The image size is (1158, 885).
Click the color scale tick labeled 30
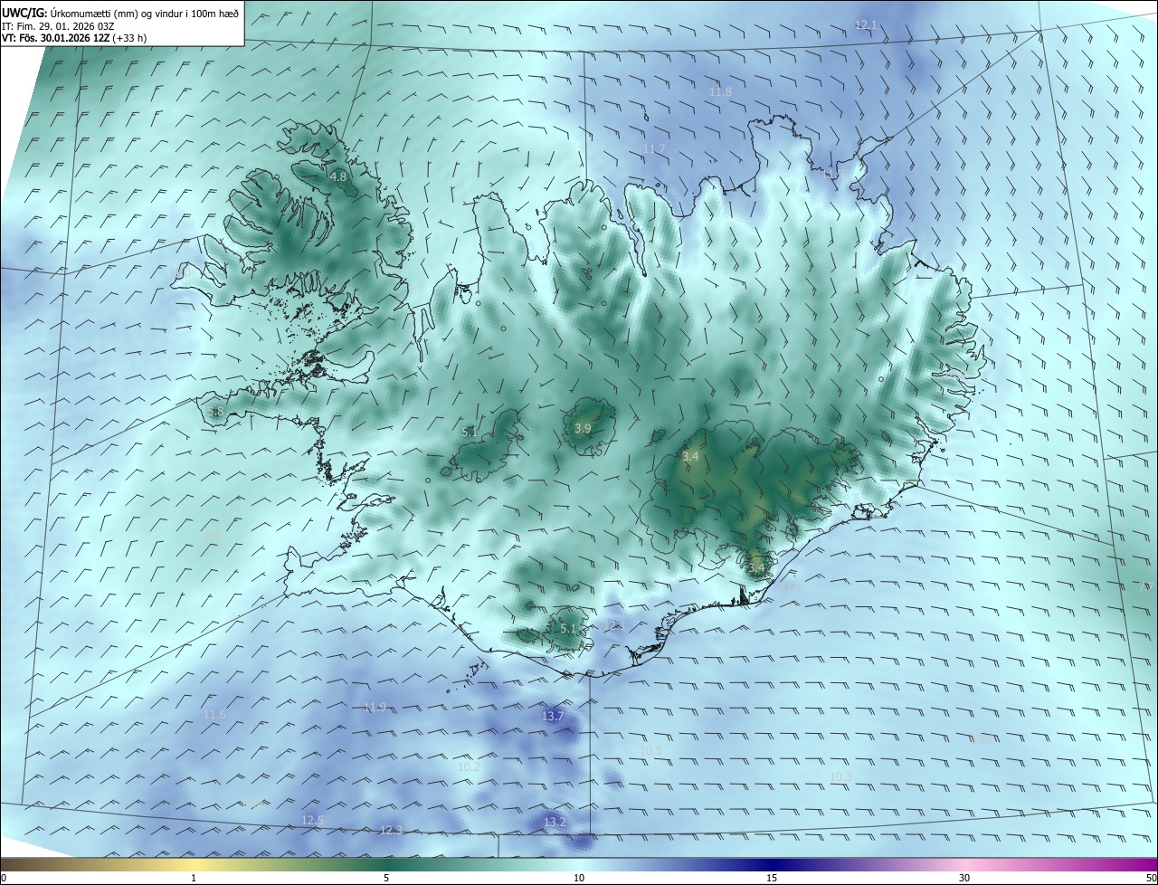coord(964,879)
